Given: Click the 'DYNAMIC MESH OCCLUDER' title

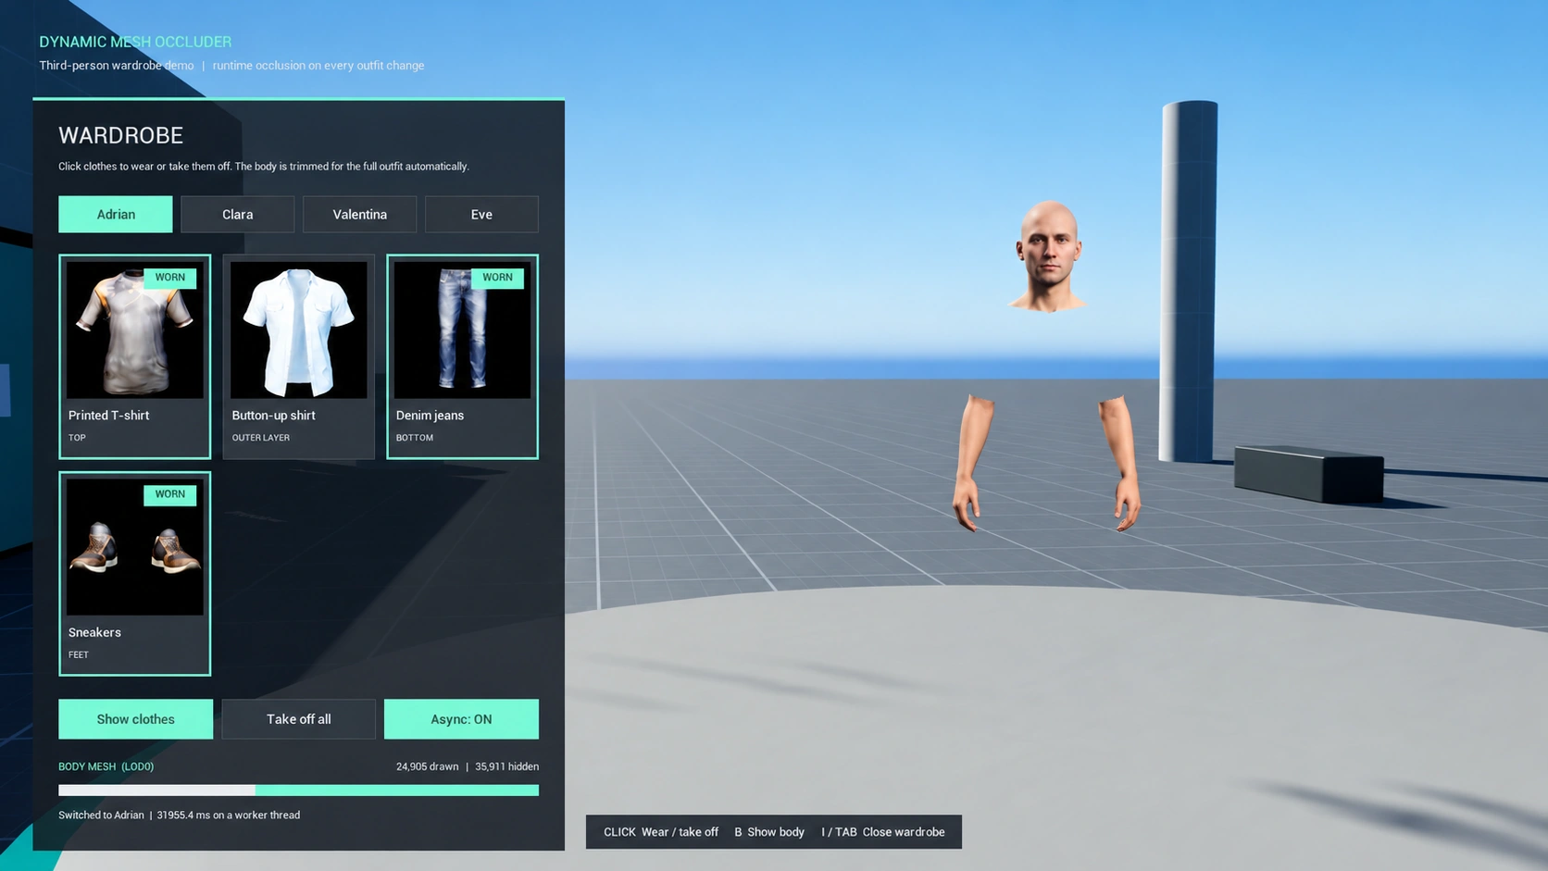Looking at the screenshot, I should [135, 42].
